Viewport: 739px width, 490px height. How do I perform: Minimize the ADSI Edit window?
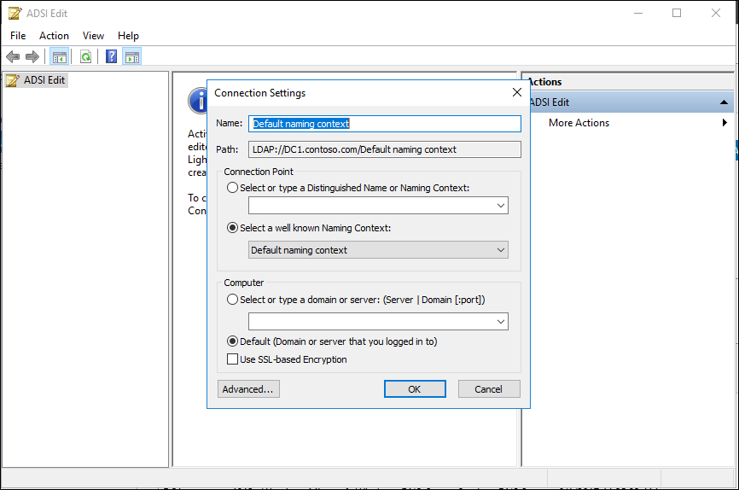pos(638,13)
